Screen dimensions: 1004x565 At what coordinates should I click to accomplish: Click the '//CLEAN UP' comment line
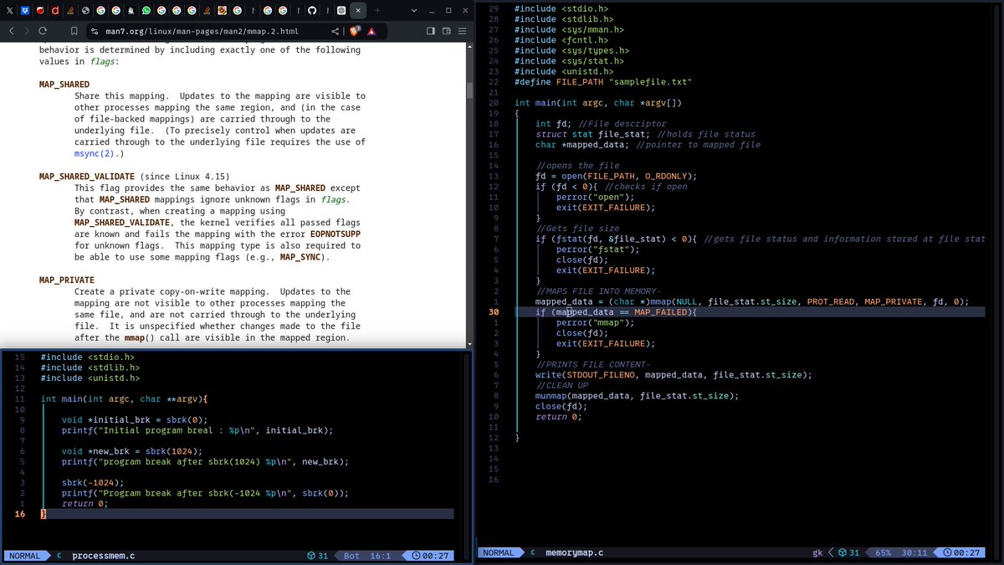point(561,385)
